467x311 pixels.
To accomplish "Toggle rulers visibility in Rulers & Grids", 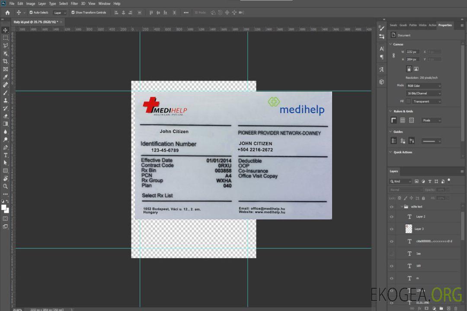I will [x=393, y=120].
